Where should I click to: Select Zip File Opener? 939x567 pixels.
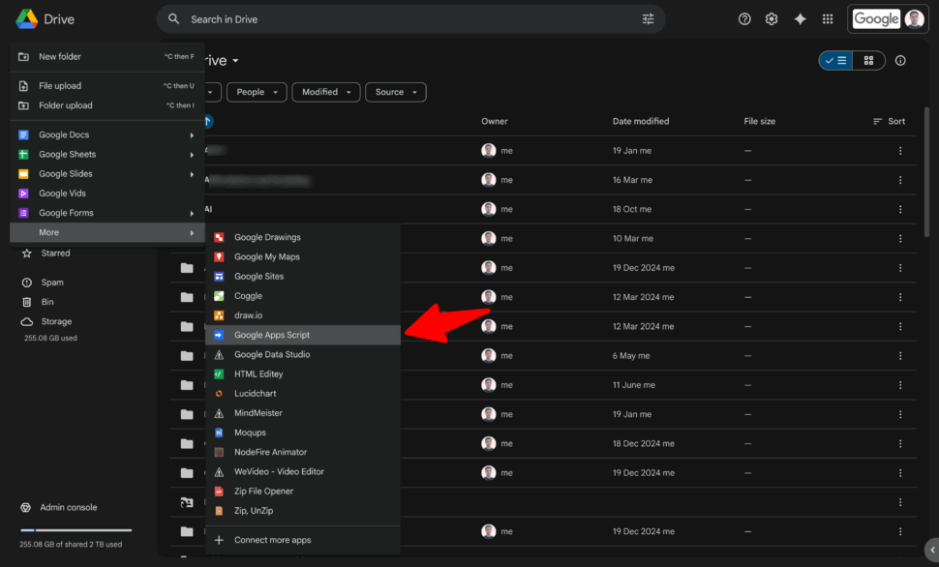[265, 491]
